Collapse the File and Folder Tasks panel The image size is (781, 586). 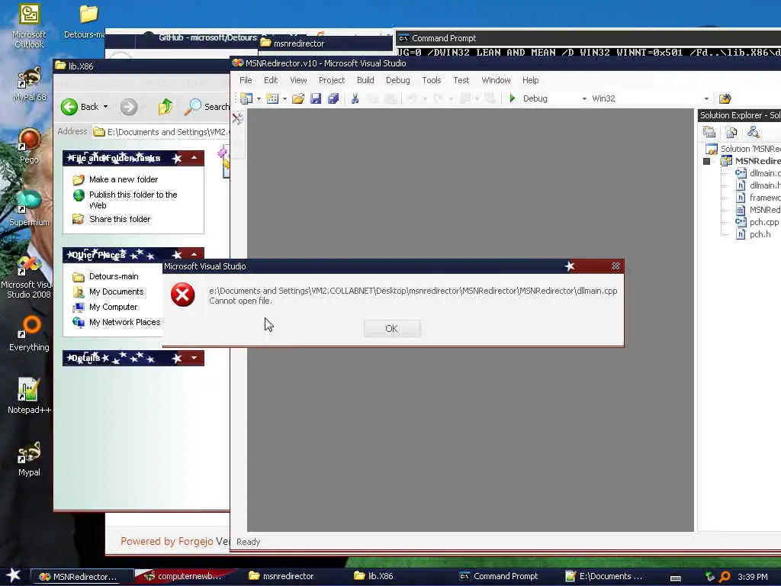click(x=194, y=158)
